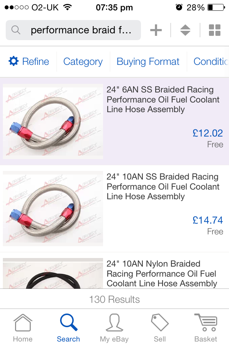Switch to the Search tab
The height and width of the screenshot is (344, 229).
click(x=68, y=326)
